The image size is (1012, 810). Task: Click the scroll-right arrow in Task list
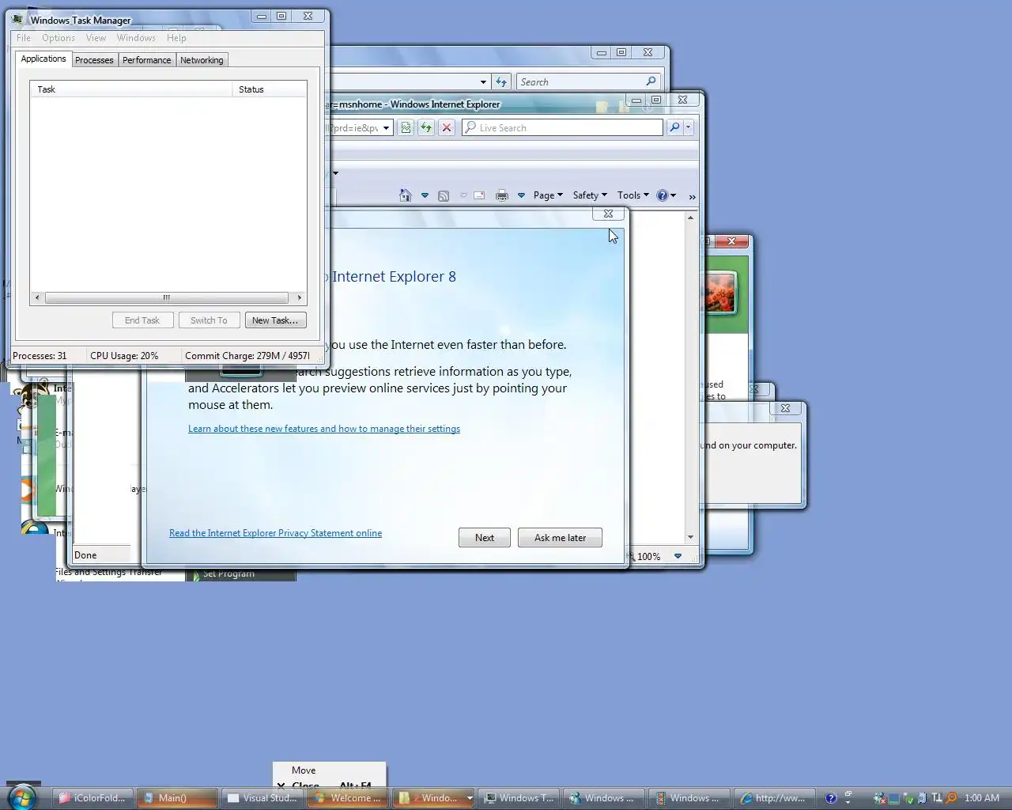point(299,298)
